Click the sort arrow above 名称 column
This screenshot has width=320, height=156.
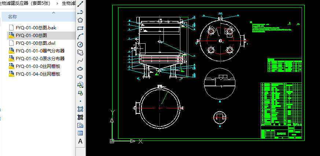[x=54, y=12]
